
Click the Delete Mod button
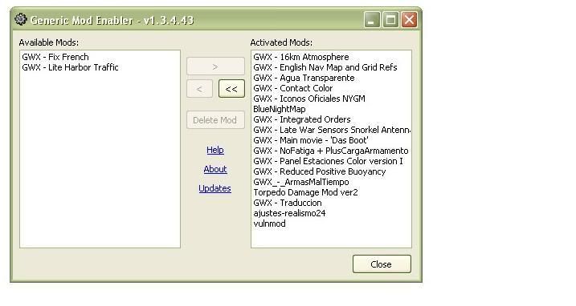pyautogui.click(x=215, y=120)
